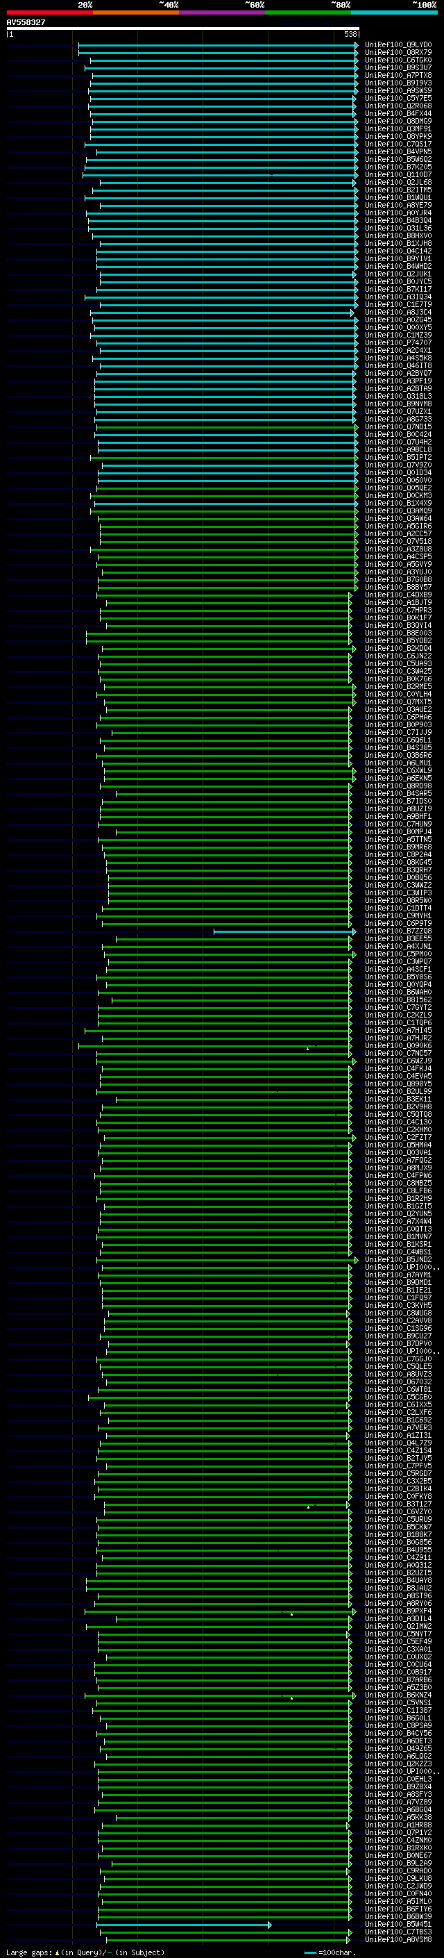Click the UniRef100_C4DXB9 label
This screenshot has height=1958, width=444.
pyautogui.click(x=398, y=595)
